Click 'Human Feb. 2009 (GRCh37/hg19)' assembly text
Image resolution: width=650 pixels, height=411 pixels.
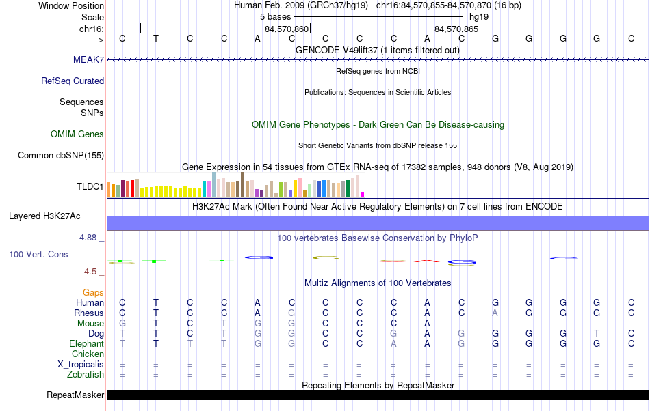point(301,5)
